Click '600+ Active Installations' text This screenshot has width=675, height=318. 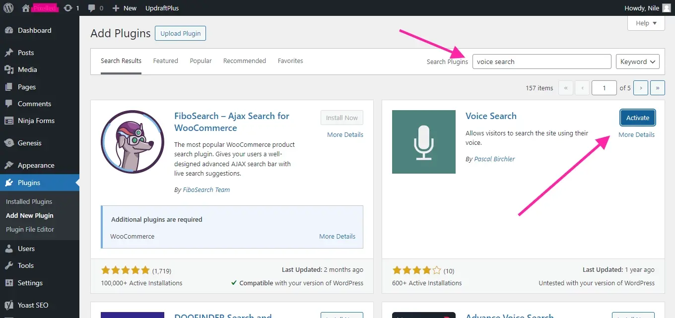click(x=427, y=283)
